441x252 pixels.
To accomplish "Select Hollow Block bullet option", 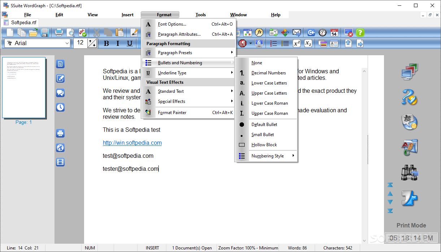I will pyautogui.click(x=266, y=145).
